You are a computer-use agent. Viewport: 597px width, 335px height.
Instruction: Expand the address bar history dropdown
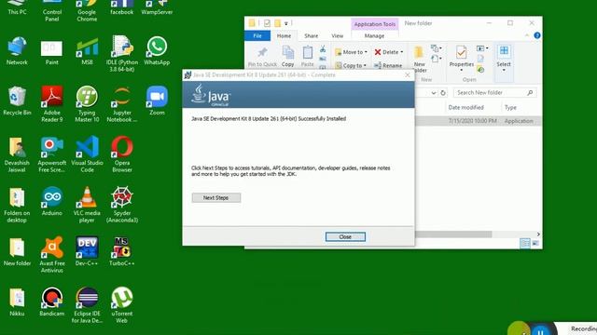(x=433, y=93)
